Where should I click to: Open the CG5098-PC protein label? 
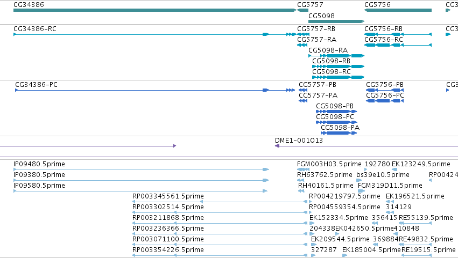coord(335,117)
